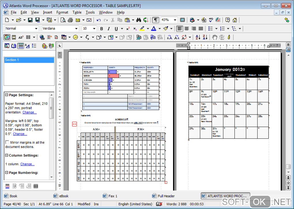Click the Justify alignment icon
The width and height of the screenshot is (294, 209).
(x=201, y=29)
